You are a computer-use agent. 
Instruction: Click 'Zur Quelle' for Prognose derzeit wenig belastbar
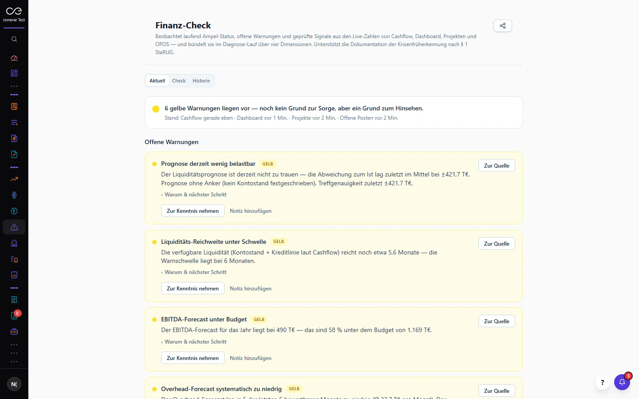tap(497, 165)
